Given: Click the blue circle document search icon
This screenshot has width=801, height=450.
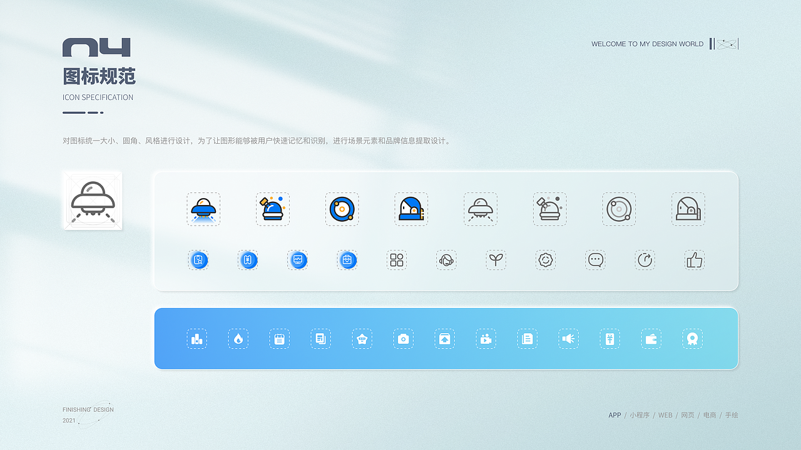Looking at the screenshot, I should [x=198, y=260].
